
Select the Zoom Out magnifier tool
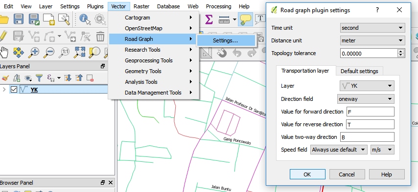pos(49,52)
